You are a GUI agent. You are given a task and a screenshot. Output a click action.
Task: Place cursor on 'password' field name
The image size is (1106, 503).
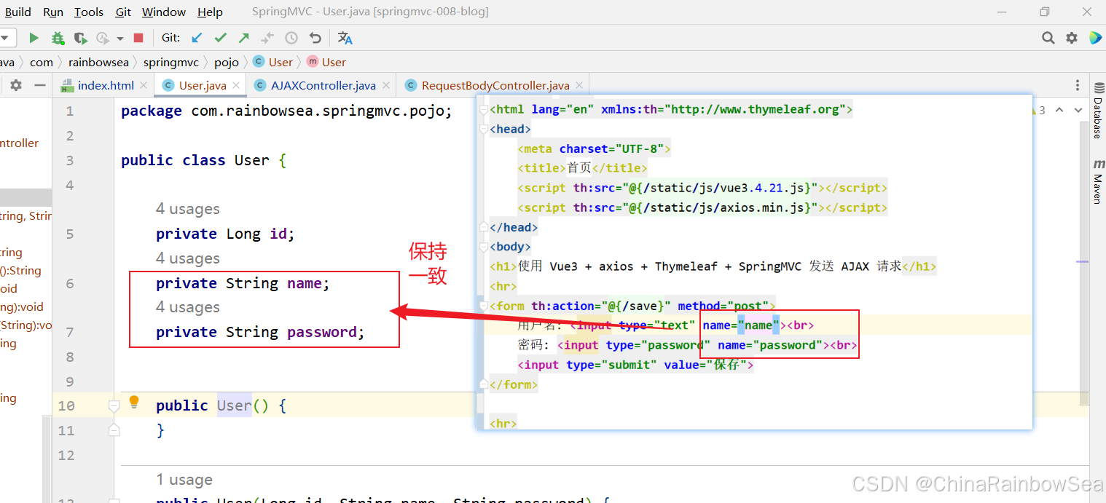click(x=322, y=332)
